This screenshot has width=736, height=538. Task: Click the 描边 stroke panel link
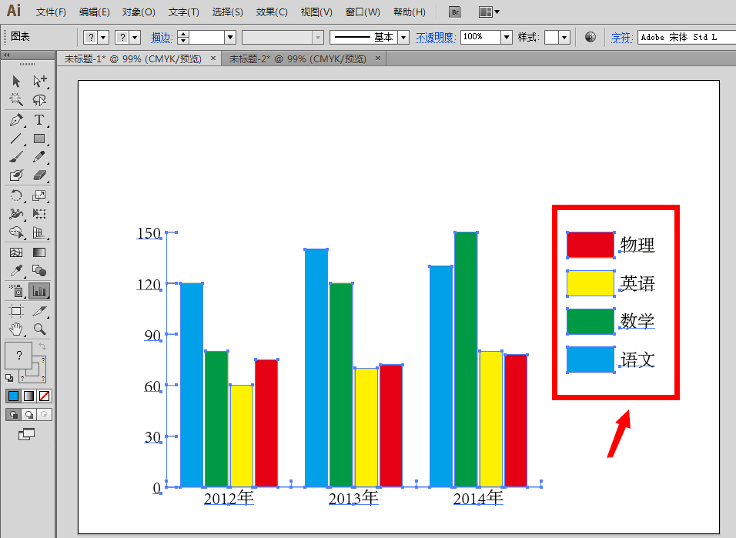[161, 37]
